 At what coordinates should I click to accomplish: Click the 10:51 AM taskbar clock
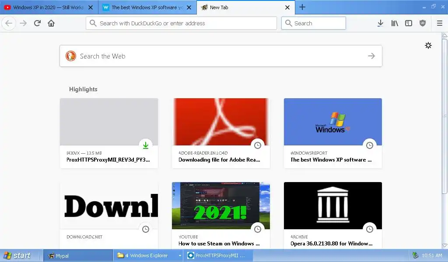432,255
